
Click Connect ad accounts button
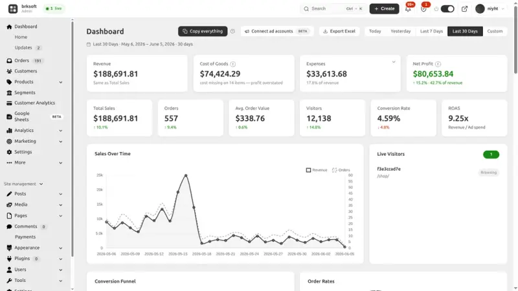277,31
